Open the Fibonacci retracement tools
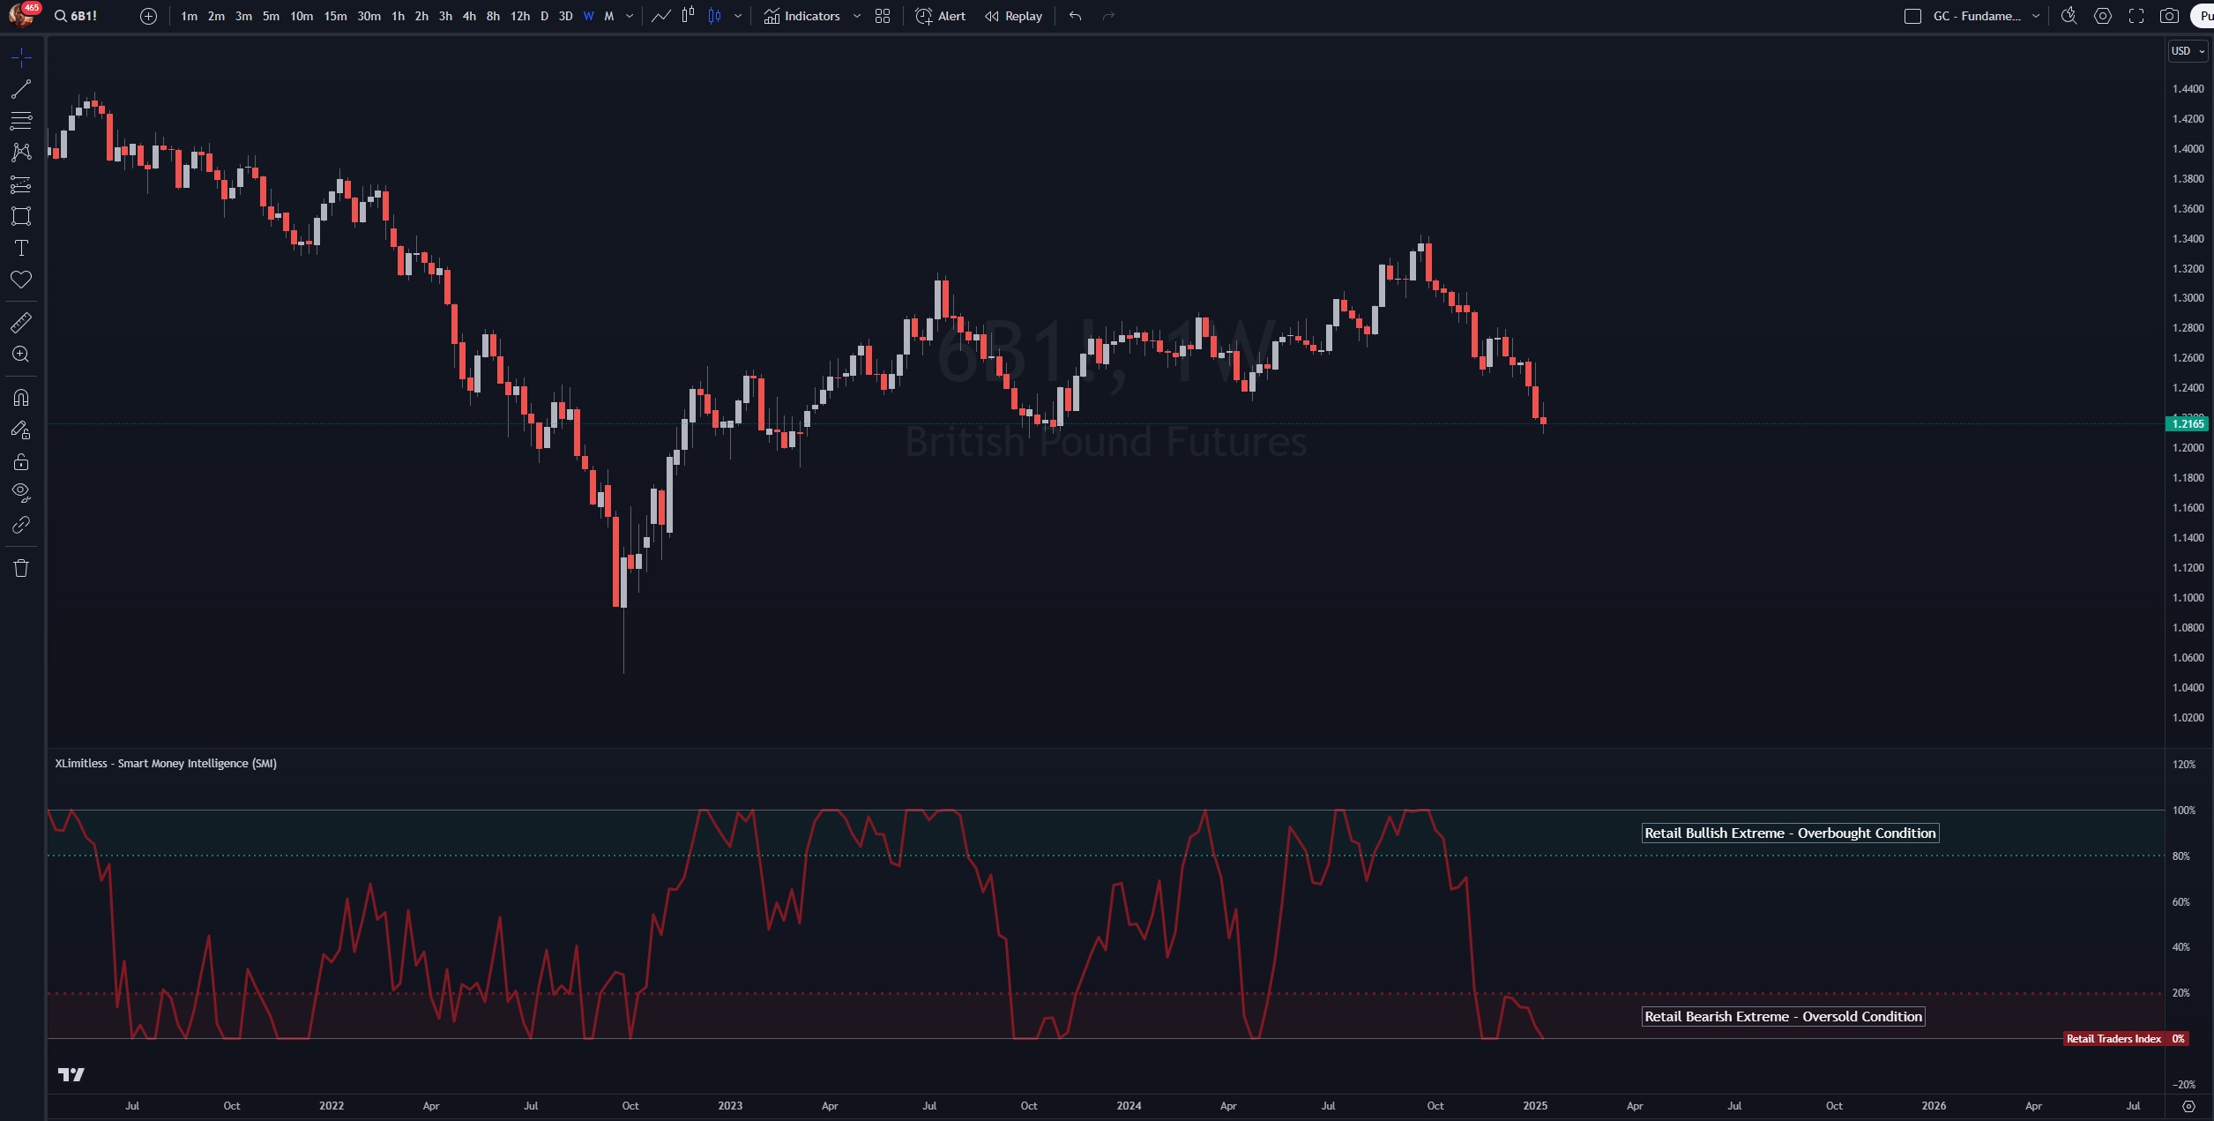The width and height of the screenshot is (2214, 1121). coord(21,121)
